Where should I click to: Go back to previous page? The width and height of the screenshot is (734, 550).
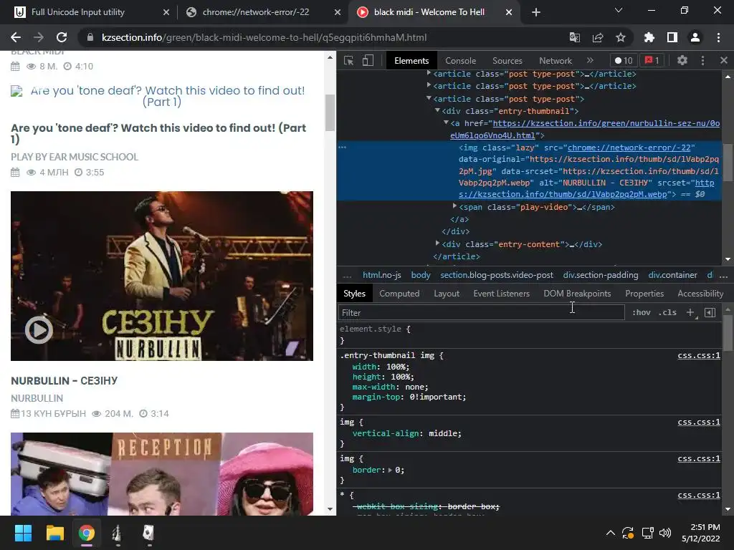(16, 37)
